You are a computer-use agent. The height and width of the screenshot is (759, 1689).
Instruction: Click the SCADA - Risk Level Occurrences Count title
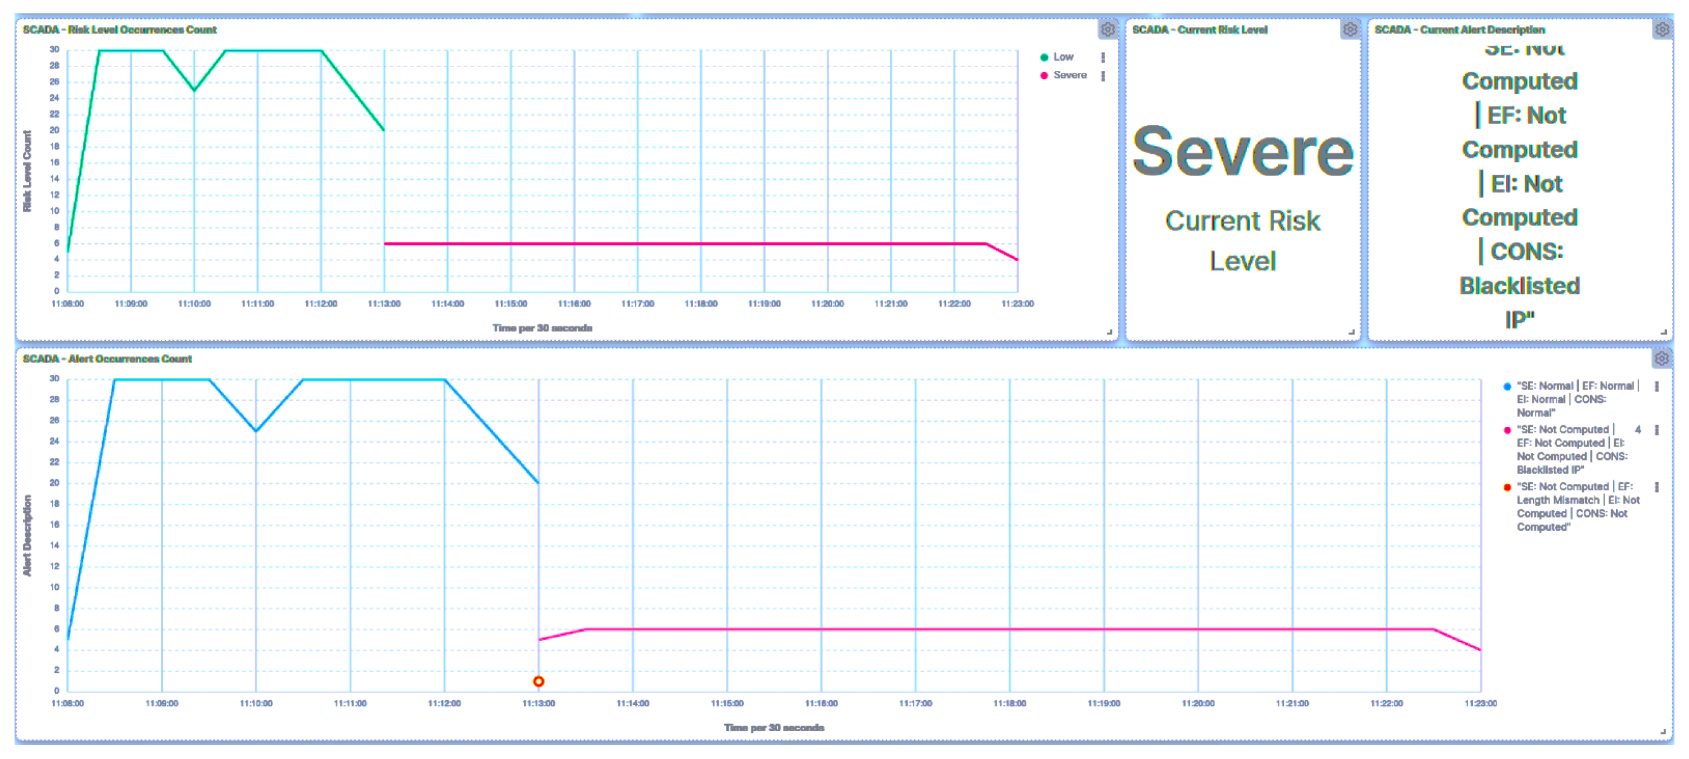tap(119, 30)
